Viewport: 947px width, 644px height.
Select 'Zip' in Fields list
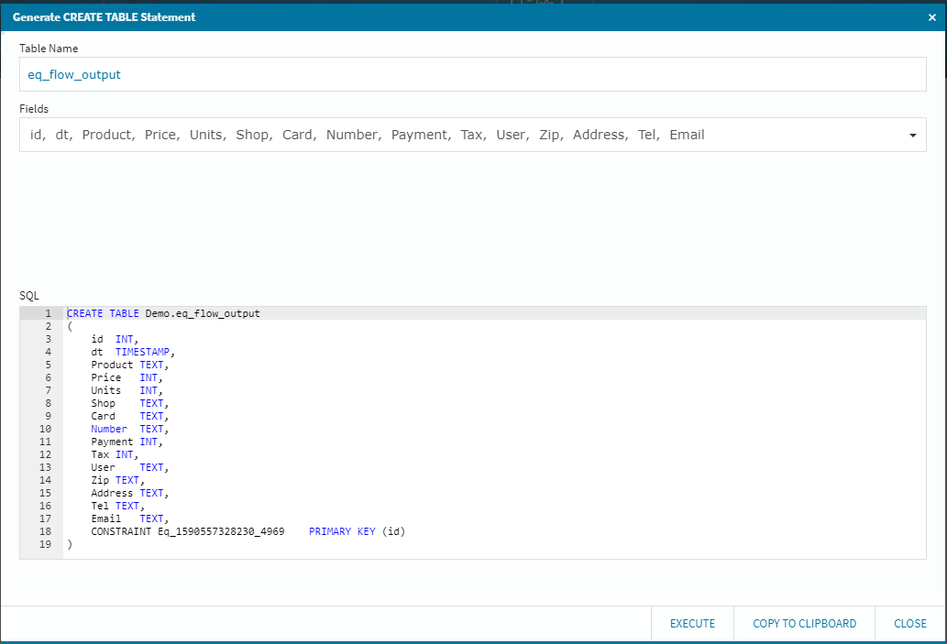[549, 135]
